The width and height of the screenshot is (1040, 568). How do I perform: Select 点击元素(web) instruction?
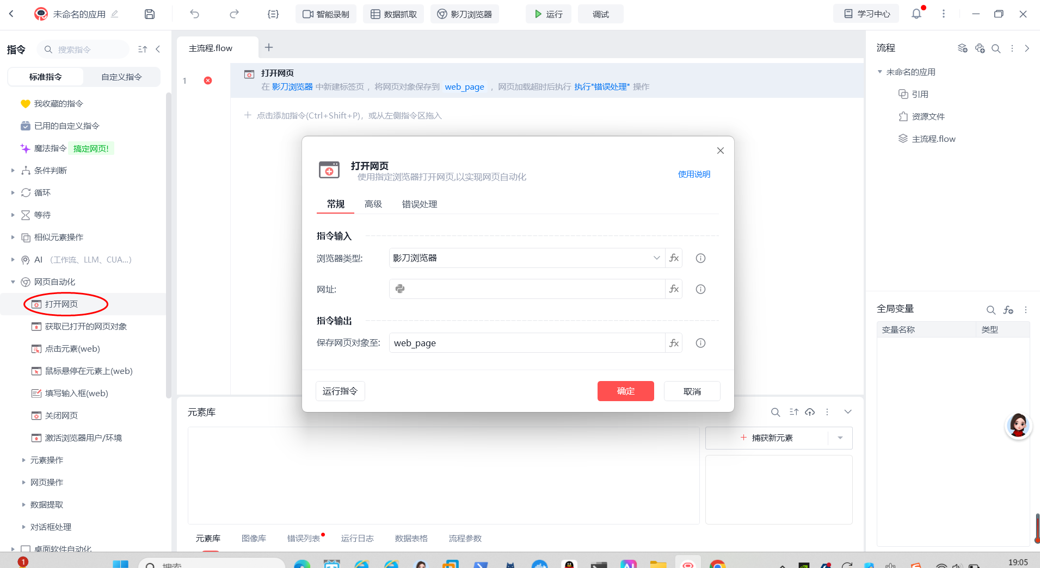(72, 349)
